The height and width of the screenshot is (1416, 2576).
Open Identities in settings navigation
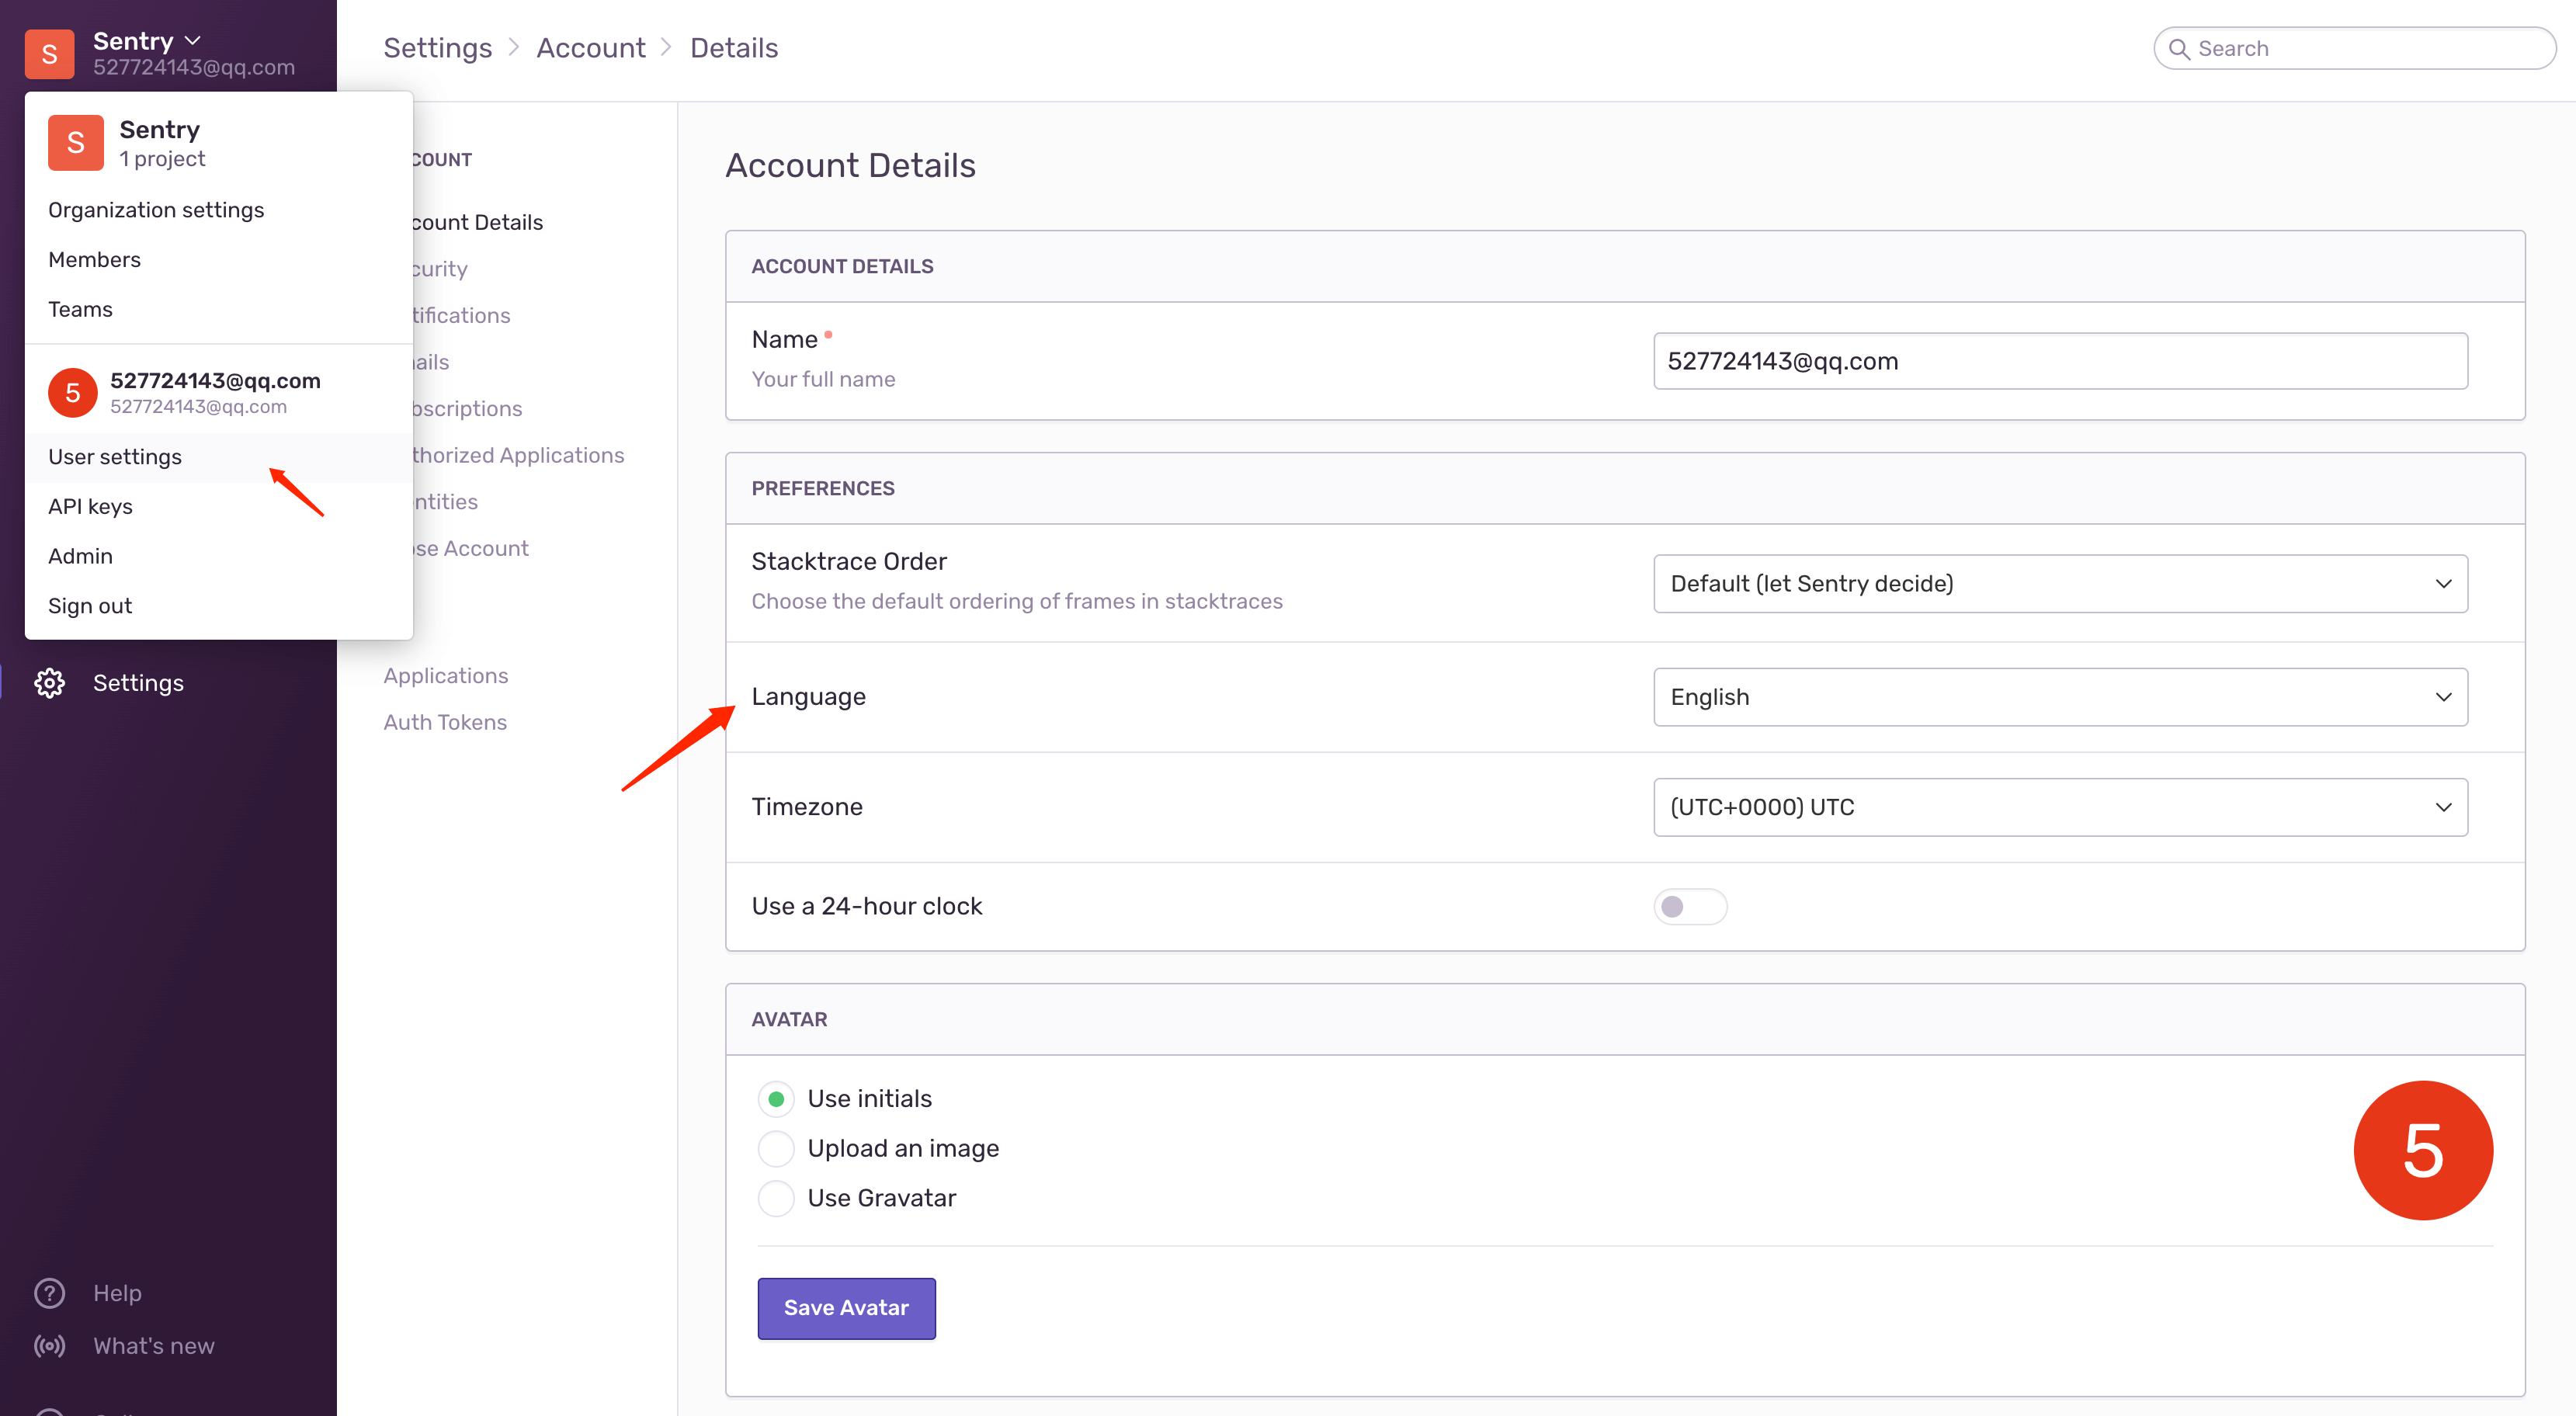[445, 502]
